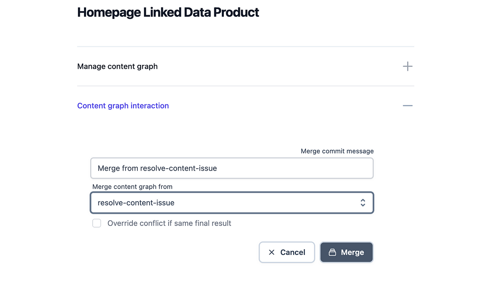Click the up-down chevron icon of the select
The image size is (492, 284).
(x=363, y=203)
